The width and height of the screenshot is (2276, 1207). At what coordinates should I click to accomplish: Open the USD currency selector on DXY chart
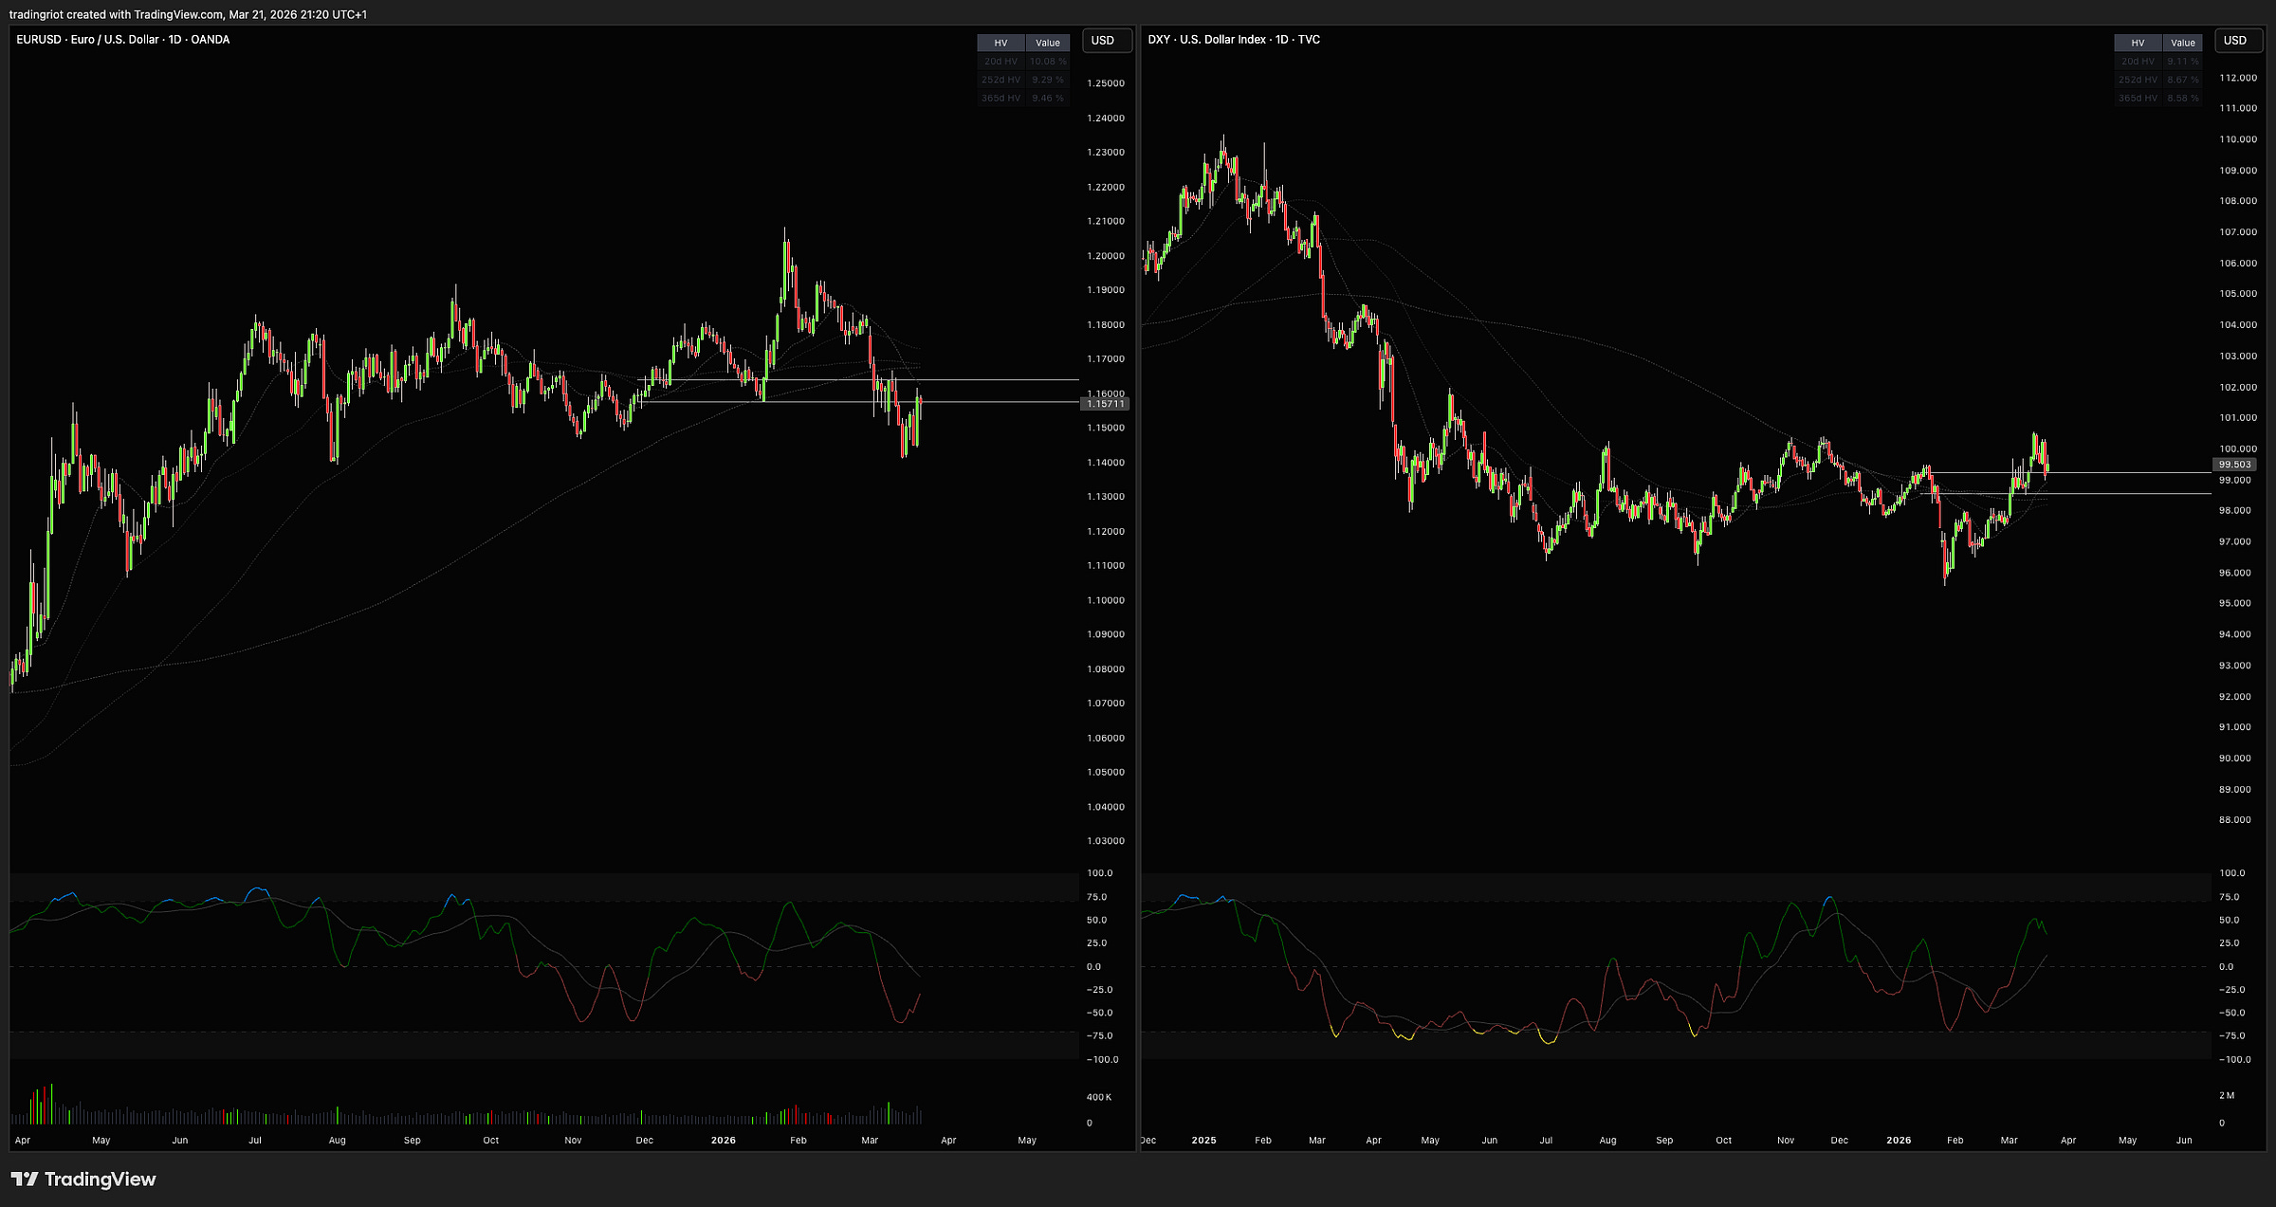[x=2235, y=41]
